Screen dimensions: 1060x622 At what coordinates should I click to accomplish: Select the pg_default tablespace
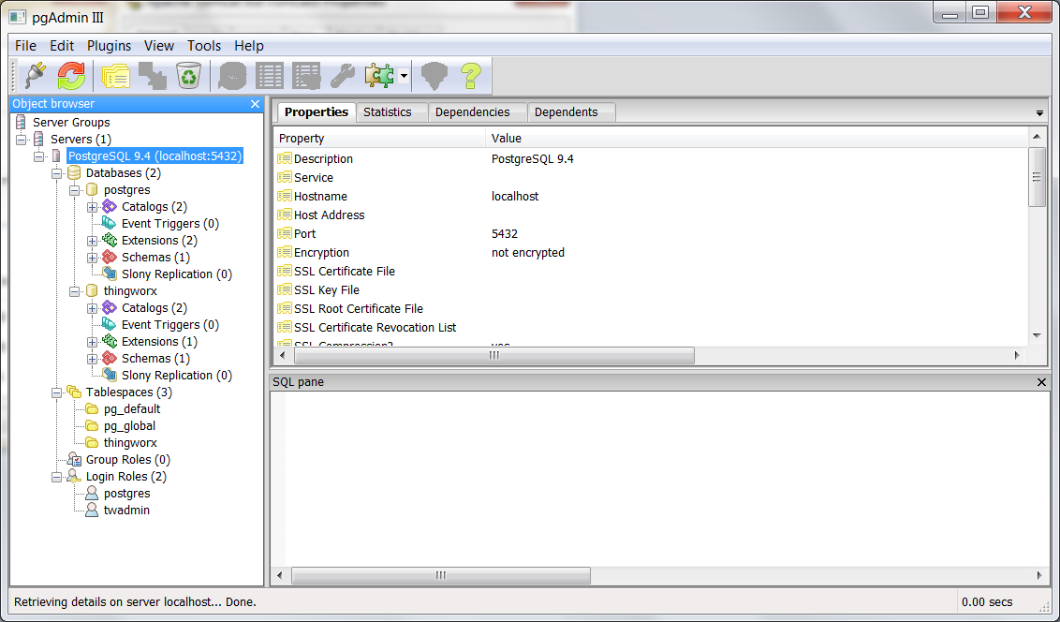pyautogui.click(x=132, y=409)
